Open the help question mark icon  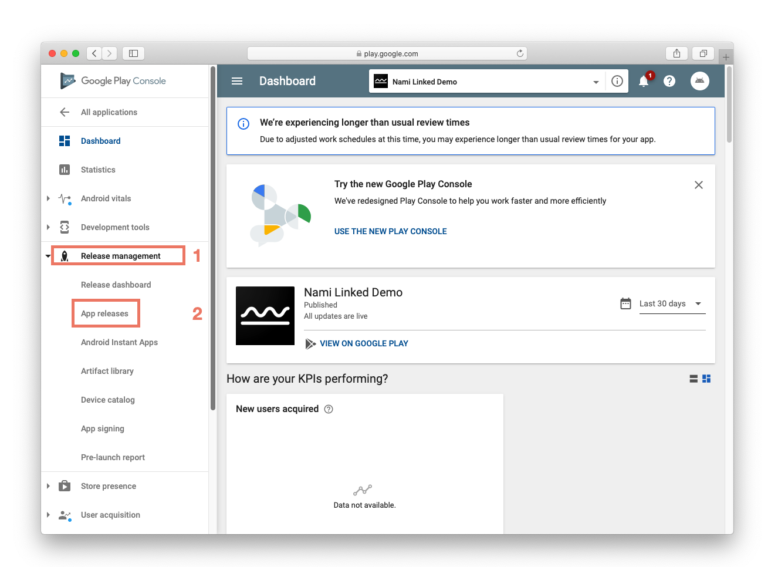click(x=669, y=81)
